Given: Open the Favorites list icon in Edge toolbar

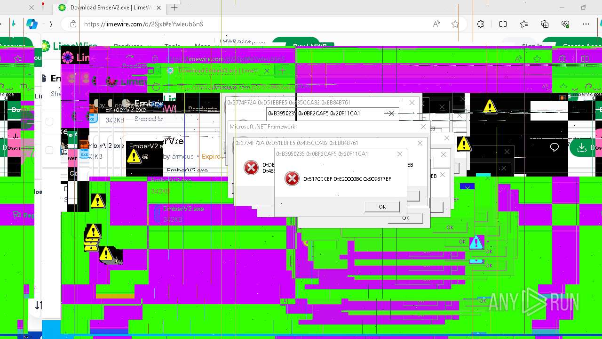Looking at the screenshot, I should 524,24.
